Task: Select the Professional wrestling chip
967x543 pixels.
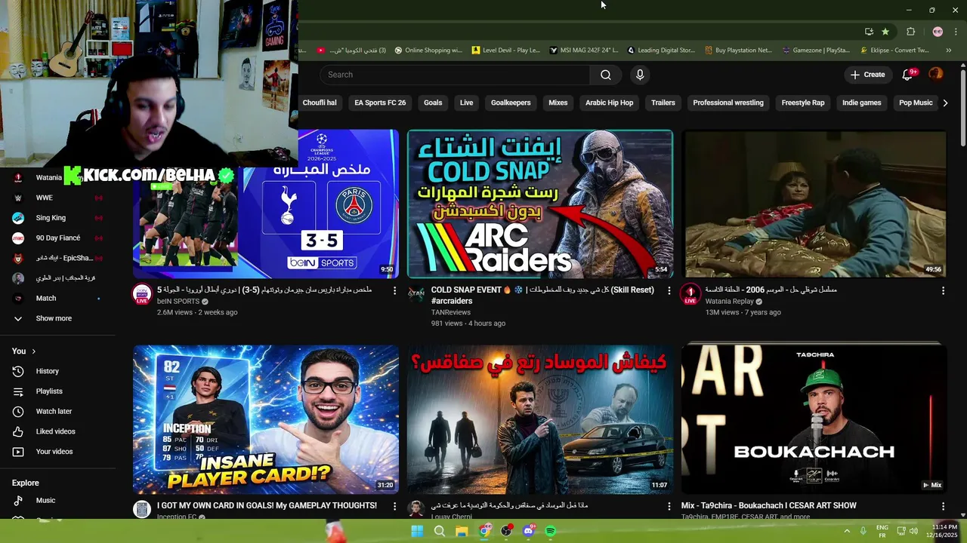Action: click(x=728, y=103)
